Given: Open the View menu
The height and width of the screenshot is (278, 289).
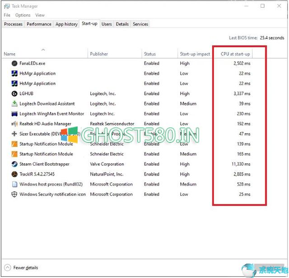Looking at the screenshot, I should click(40, 15).
